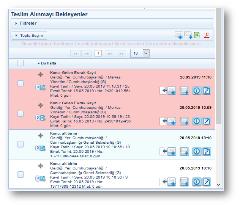Open the rows-per-page dropdown showing 10
Image resolution: width=240 pixels, height=207 pixels.
[140, 53]
